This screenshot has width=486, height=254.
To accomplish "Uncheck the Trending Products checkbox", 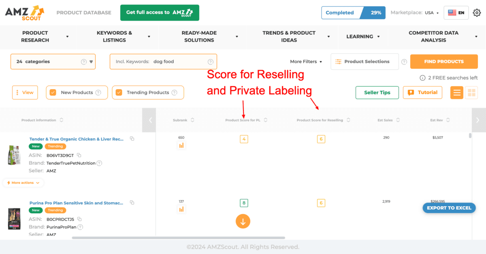I will (x=119, y=92).
